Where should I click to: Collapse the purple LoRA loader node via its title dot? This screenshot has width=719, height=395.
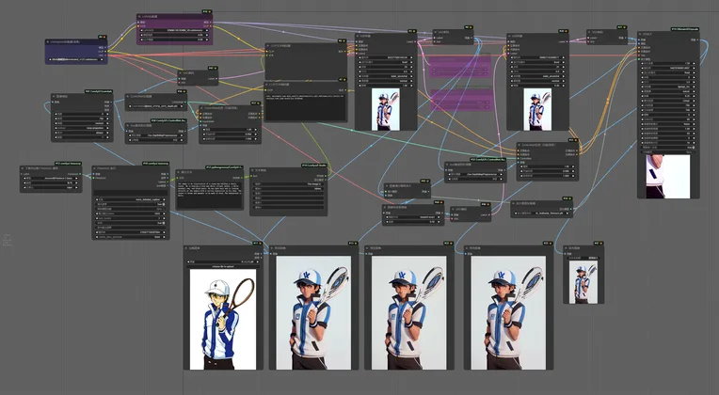141,17
